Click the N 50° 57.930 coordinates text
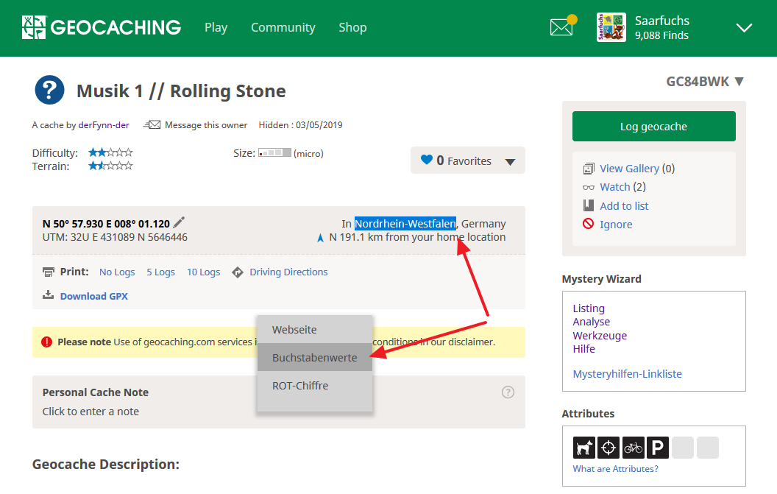 [106, 224]
